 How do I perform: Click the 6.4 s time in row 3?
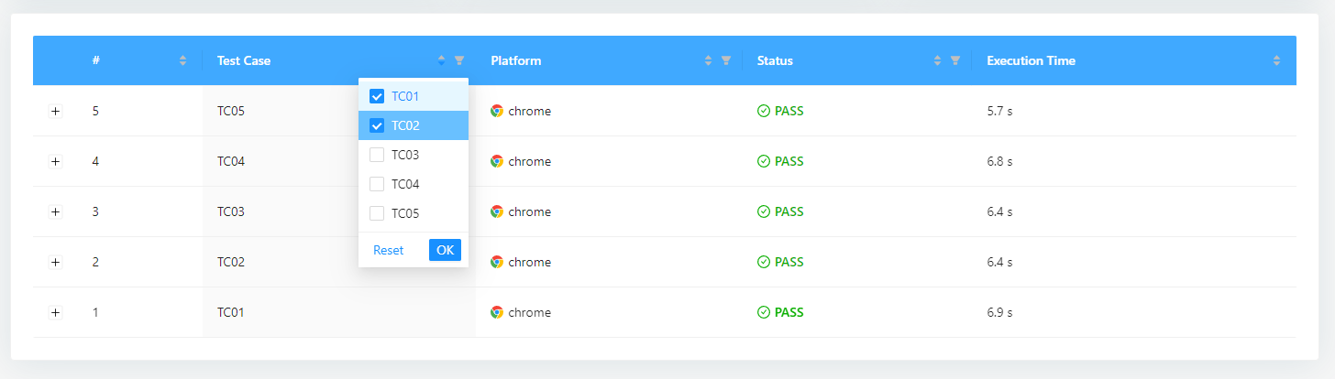pos(999,211)
